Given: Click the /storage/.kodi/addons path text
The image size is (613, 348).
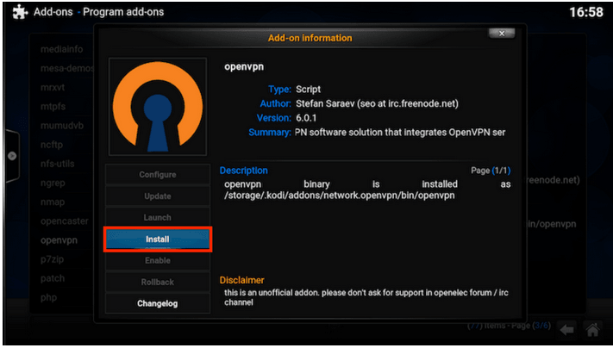Looking at the screenshot, I should pyautogui.click(x=340, y=196).
